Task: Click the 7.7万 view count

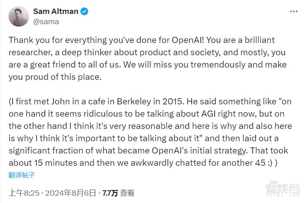Action: 110,193
